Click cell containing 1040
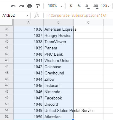Viewport: 113px width, 120px height. coord(28,54)
